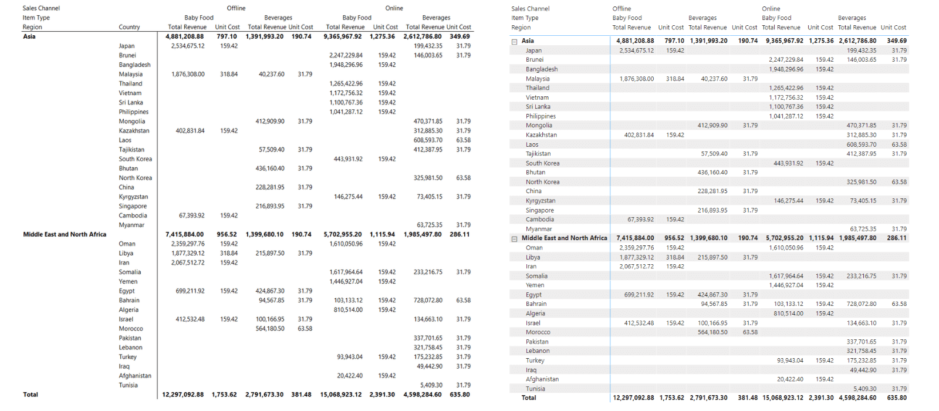The width and height of the screenshot is (939, 411).
Task: Collapse the Middle East and North Africa group
Action: (x=515, y=239)
